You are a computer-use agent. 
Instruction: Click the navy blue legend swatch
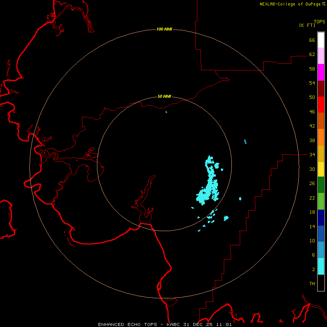click(321, 218)
